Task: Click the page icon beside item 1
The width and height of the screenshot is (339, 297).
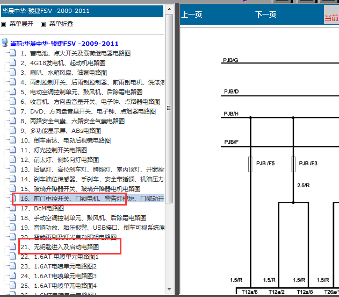Action: click(13, 53)
